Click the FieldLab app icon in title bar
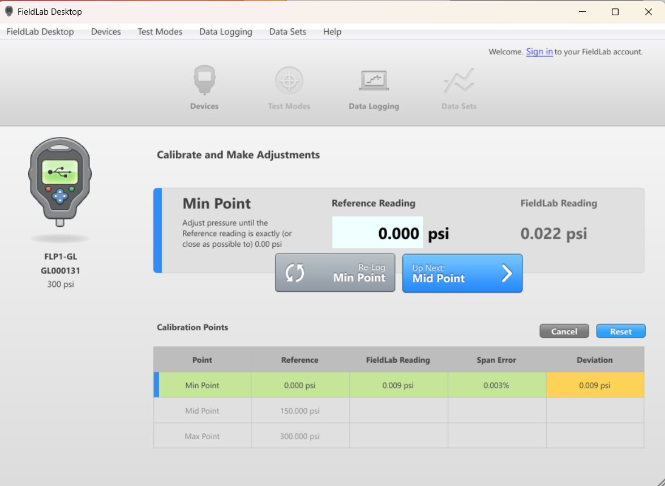 tap(9, 11)
